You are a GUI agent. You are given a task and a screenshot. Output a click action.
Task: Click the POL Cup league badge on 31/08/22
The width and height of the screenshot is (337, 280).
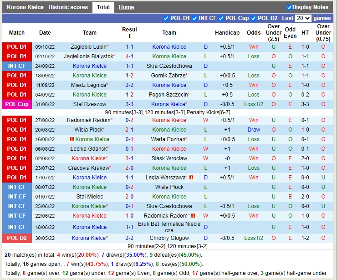coord(17,104)
